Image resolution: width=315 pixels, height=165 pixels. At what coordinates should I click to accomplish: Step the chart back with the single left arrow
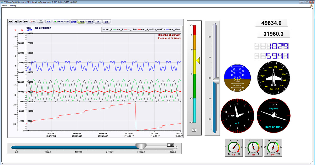tap(16, 22)
